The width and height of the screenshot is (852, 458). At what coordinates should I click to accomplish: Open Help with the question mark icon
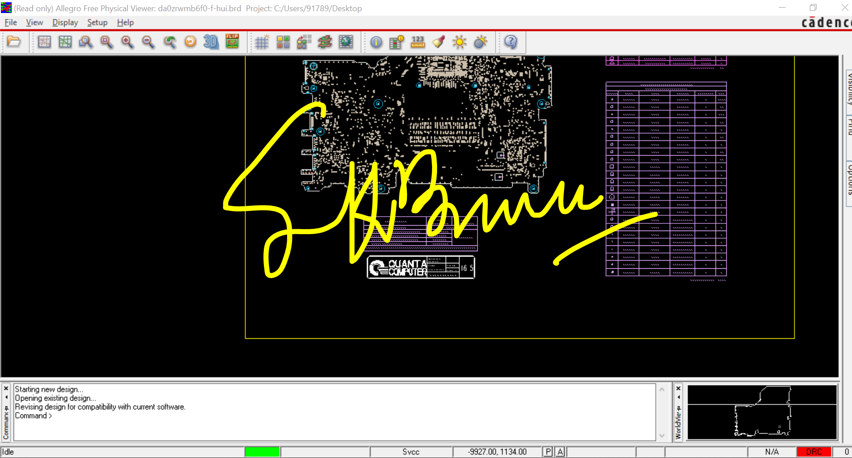[511, 42]
